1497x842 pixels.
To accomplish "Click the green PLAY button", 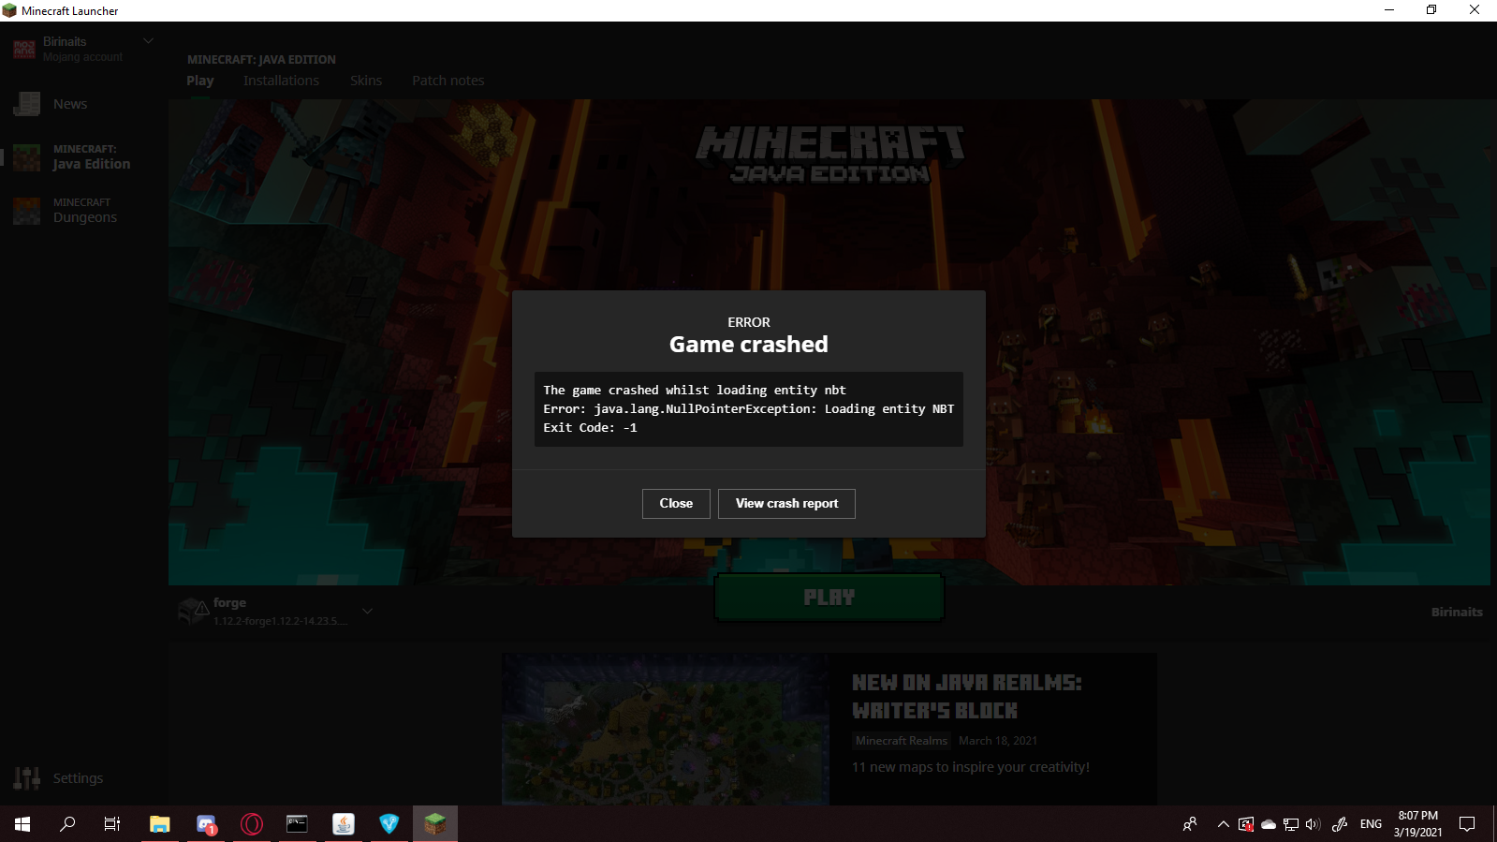I will coord(829,598).
